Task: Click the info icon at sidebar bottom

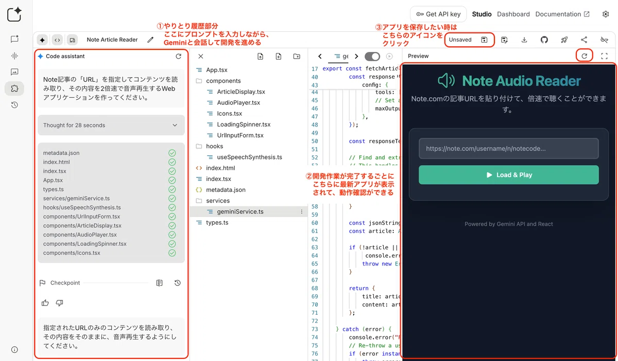Action: [14, 350]
